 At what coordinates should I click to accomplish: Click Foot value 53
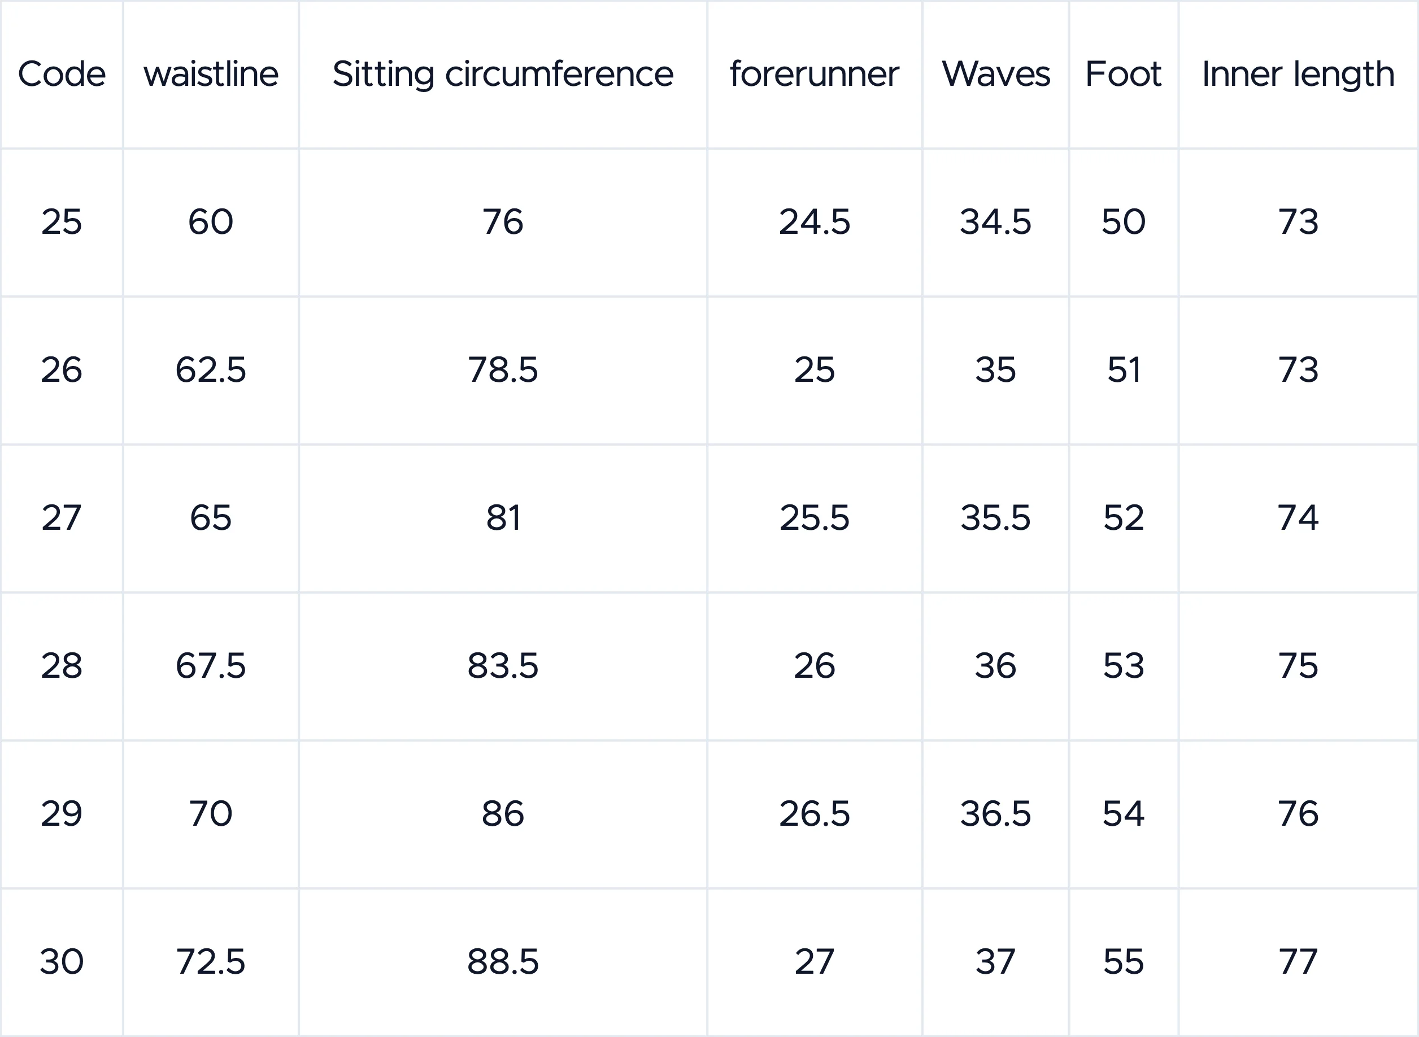[1123, 666]
